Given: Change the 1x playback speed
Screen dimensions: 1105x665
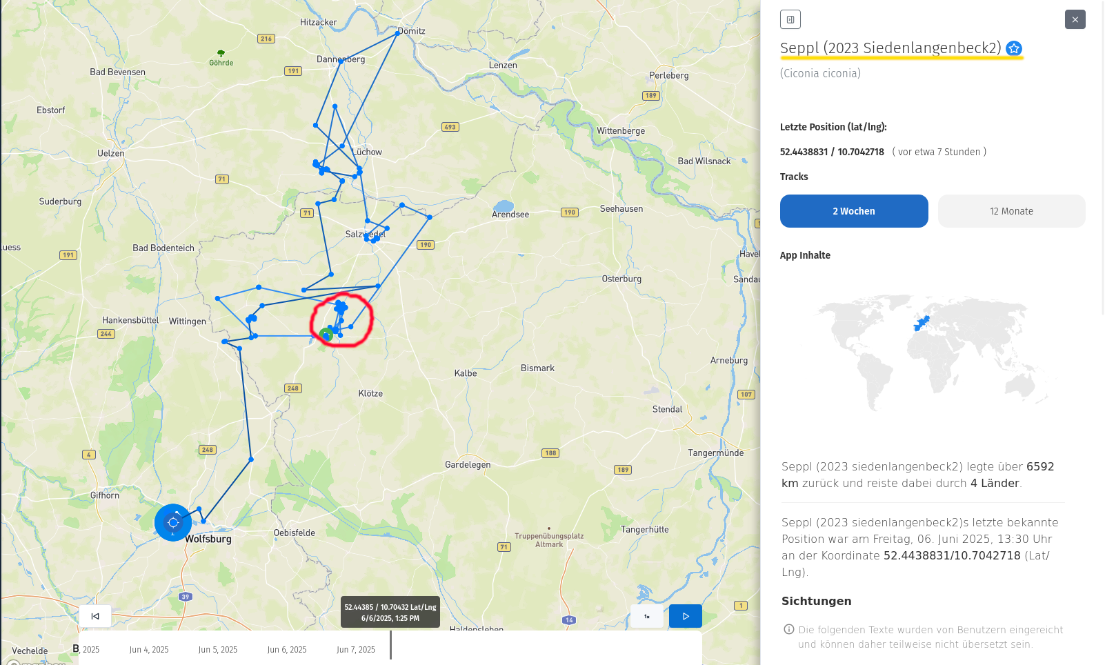Looking at the screenshot, I should coord(647,616).
